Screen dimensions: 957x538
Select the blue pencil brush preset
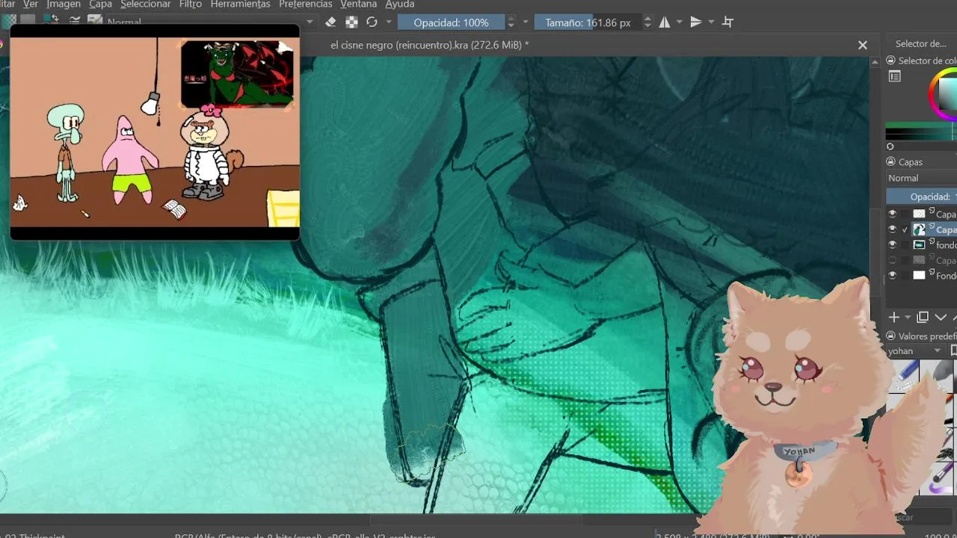pyautogui.click(x=906, y=375)
